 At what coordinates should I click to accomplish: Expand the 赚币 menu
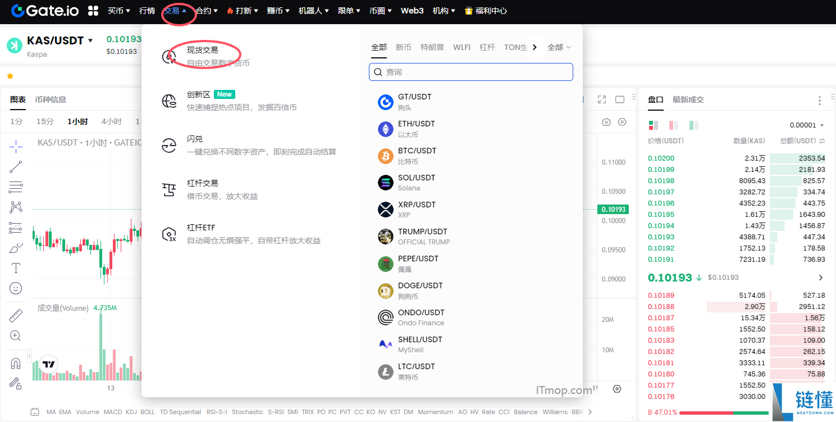pos(278,11)
